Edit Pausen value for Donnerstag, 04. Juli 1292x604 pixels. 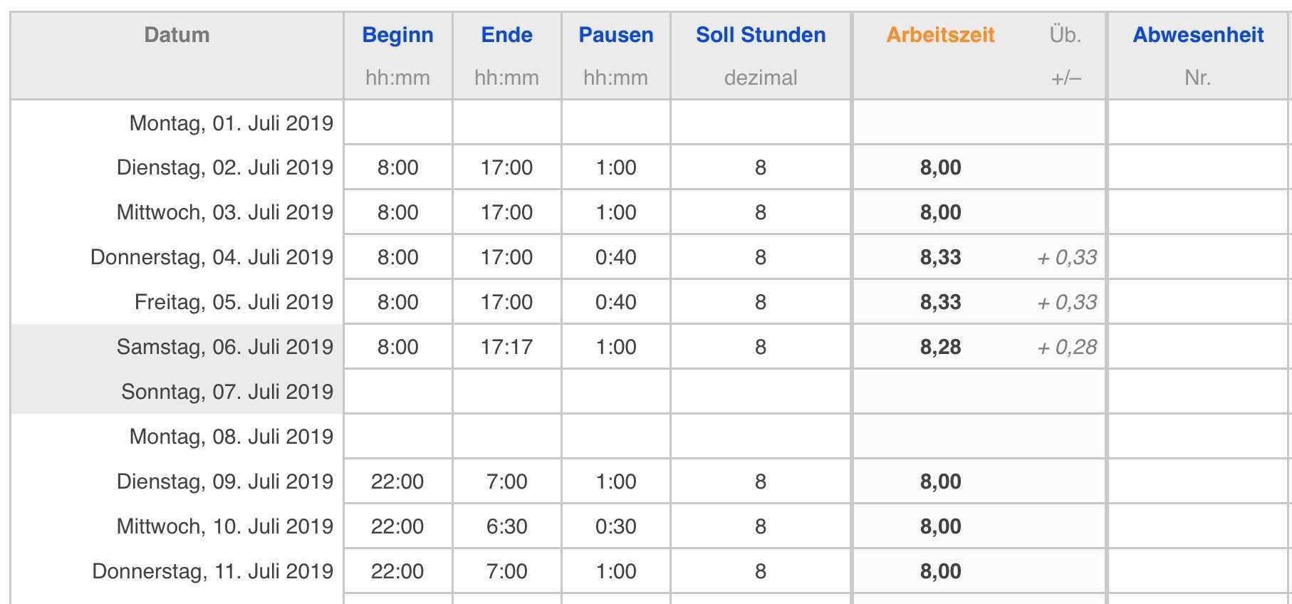coord(615,257)
